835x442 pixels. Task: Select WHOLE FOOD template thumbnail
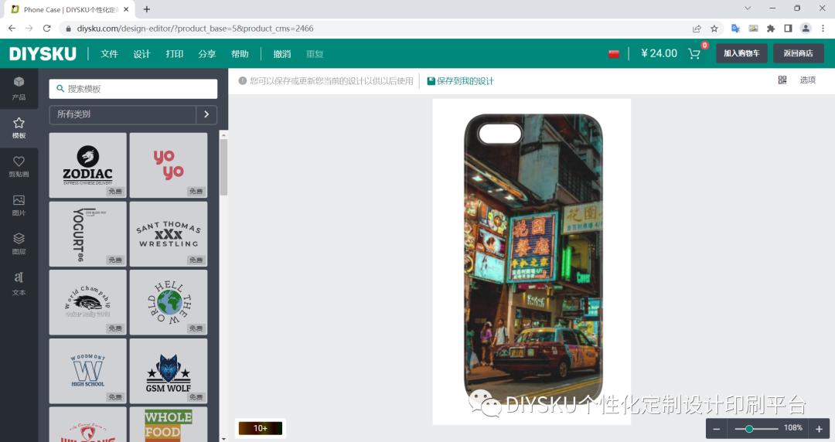[x=169, y=424]
